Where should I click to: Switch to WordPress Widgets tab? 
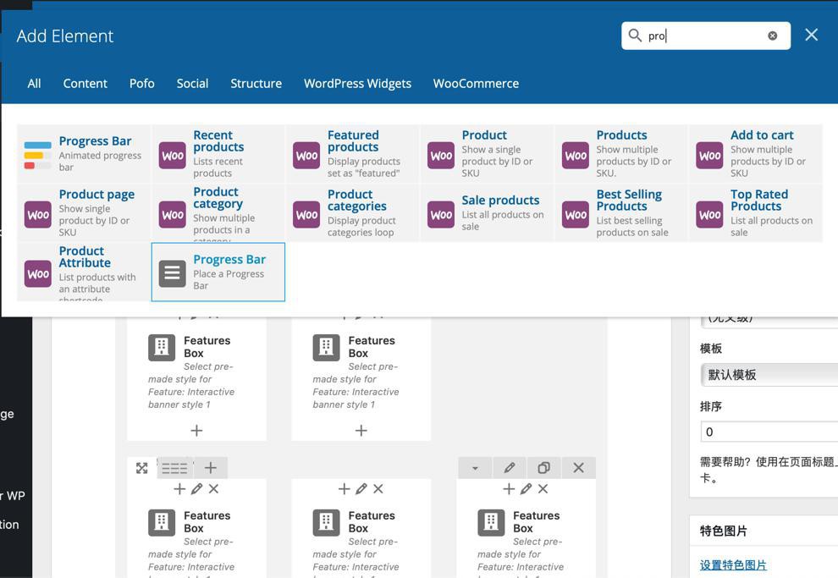tap(357, 83)
